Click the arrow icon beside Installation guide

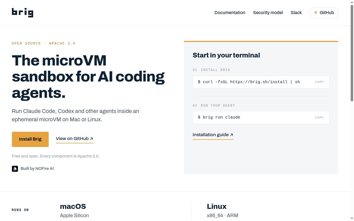coord(231,135)
